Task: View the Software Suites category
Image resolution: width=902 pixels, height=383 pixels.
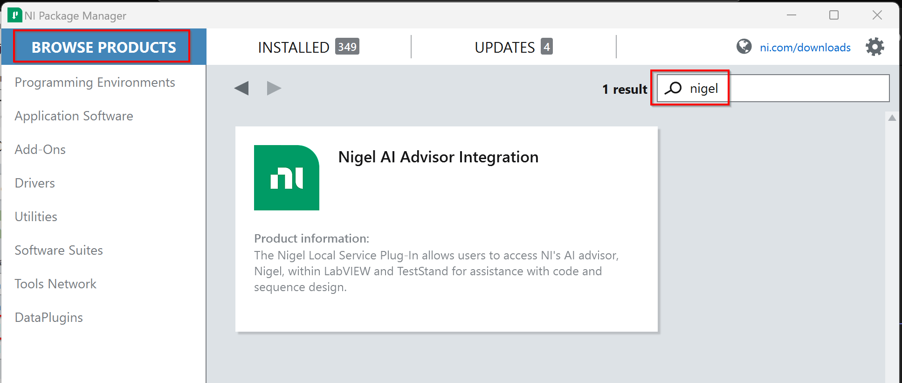Action: click(59, 251)
